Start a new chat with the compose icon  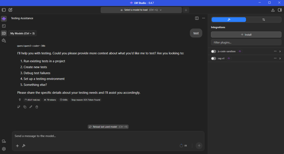(11, 10)
